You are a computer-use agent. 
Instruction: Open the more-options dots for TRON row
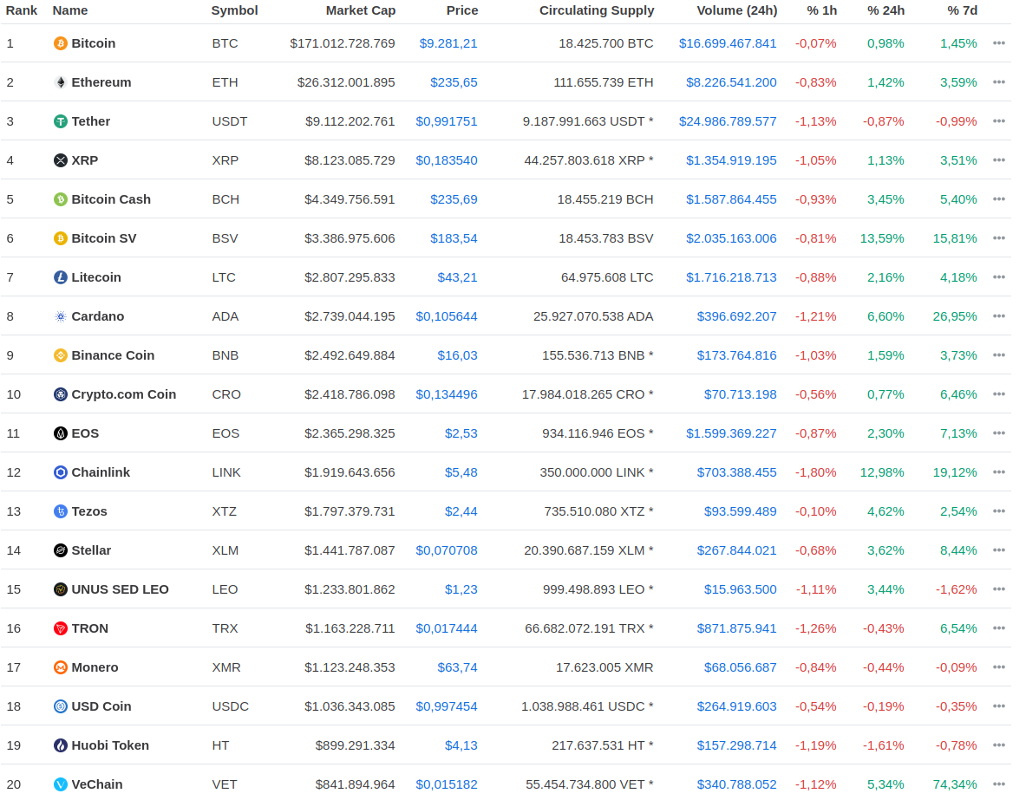(998, 628)
